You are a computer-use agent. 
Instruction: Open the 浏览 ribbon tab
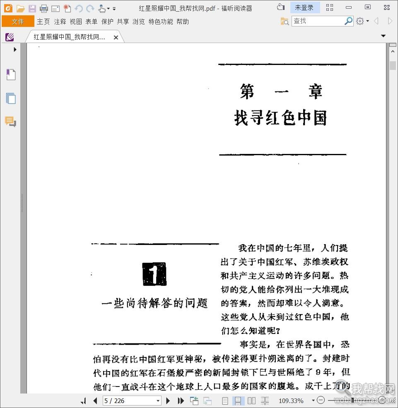click(x=139, y=22)
